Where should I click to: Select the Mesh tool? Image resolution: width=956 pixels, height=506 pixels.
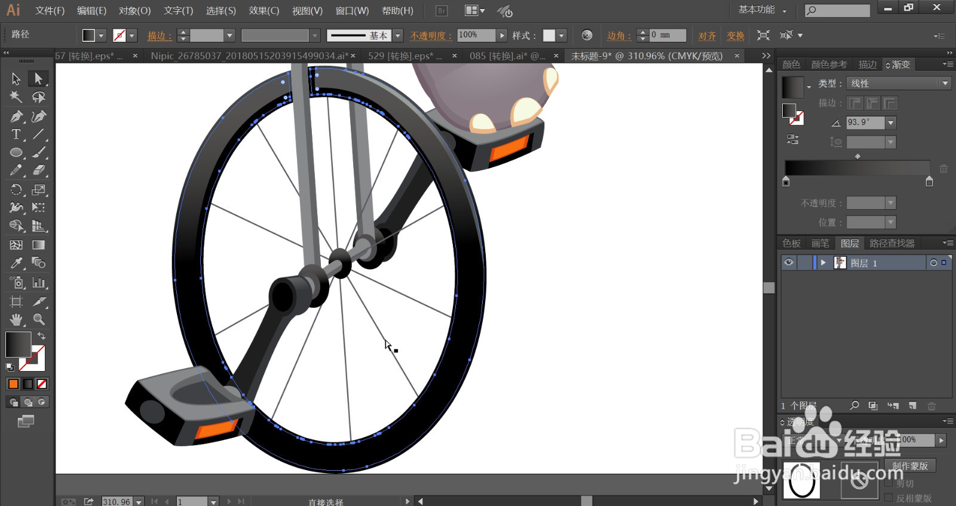(16, 245)
